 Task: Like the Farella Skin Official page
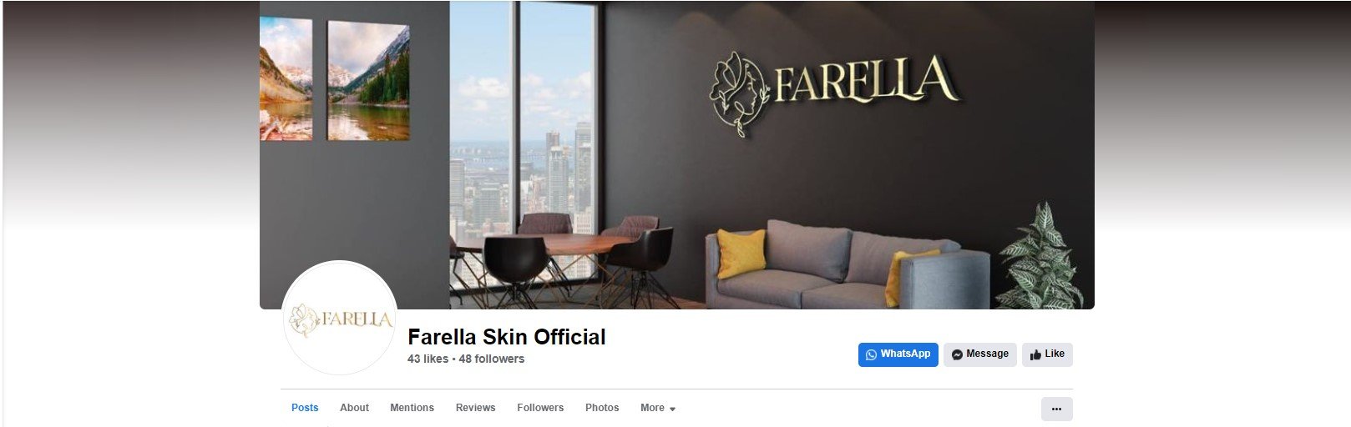(x=1047, y=354)
